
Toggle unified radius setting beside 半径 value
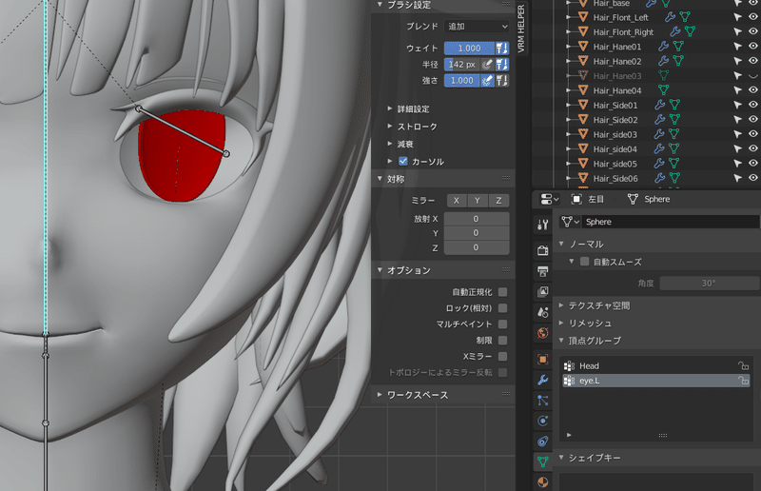502,64
